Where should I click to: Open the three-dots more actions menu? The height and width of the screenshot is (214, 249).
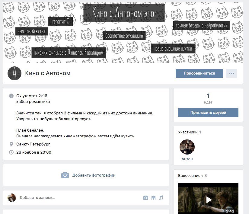point(231,73)
